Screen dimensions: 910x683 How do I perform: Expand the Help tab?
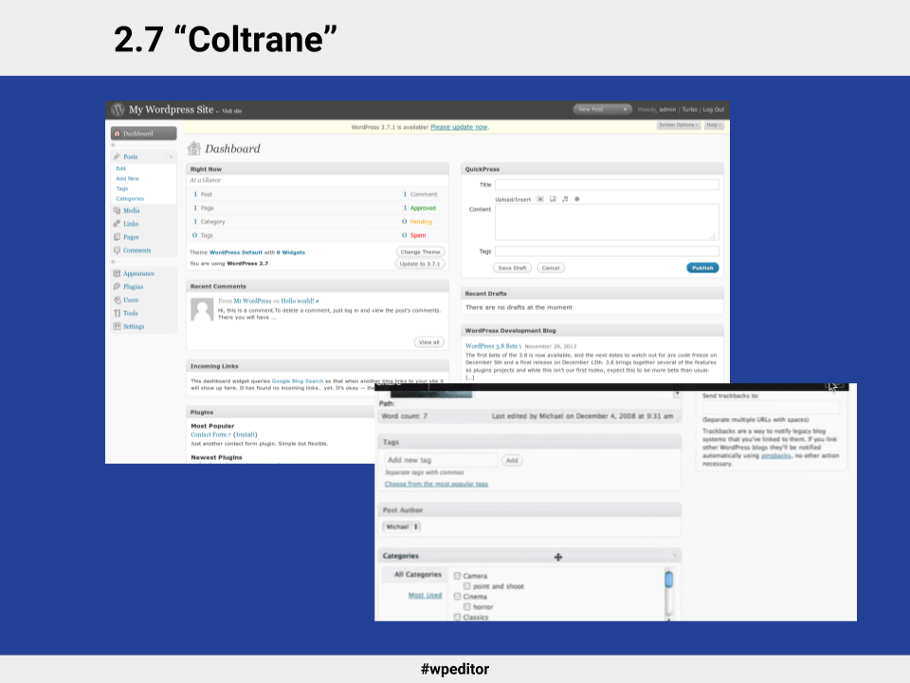pos(714,125)
